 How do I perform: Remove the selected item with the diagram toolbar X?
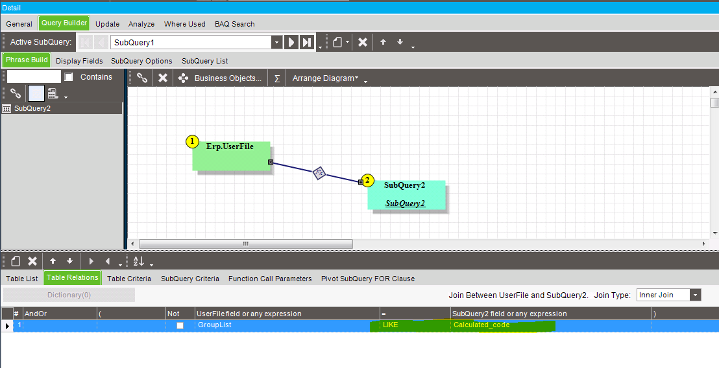[163, 78]
